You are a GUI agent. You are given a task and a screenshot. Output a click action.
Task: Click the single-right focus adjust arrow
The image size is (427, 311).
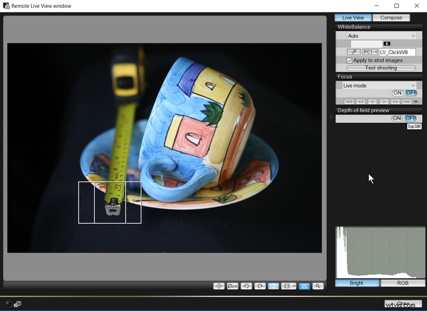(x=384, y=101)
